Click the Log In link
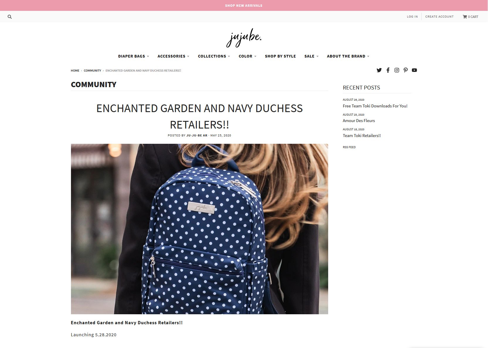The width and height of the screenshot is (488, 348). click(x=412, y=17)
